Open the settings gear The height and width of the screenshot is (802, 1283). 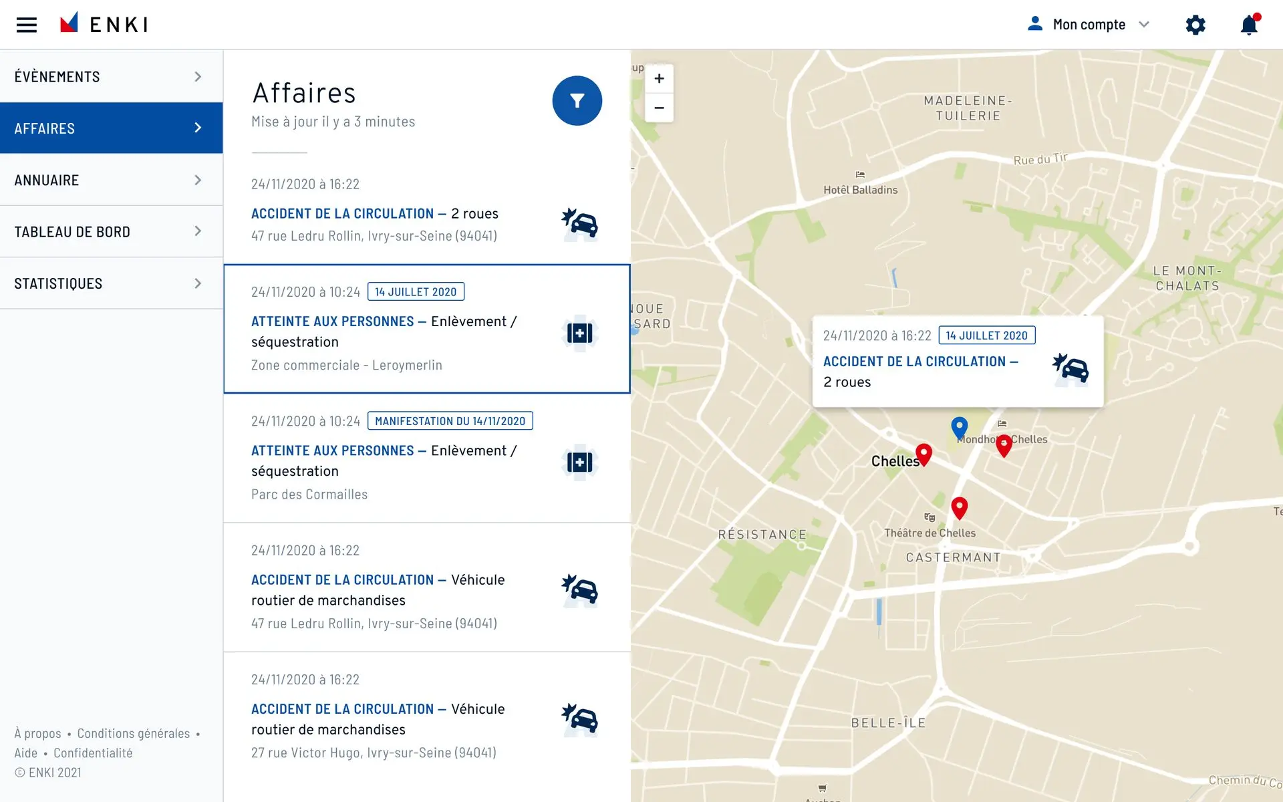click(1195, 25)
